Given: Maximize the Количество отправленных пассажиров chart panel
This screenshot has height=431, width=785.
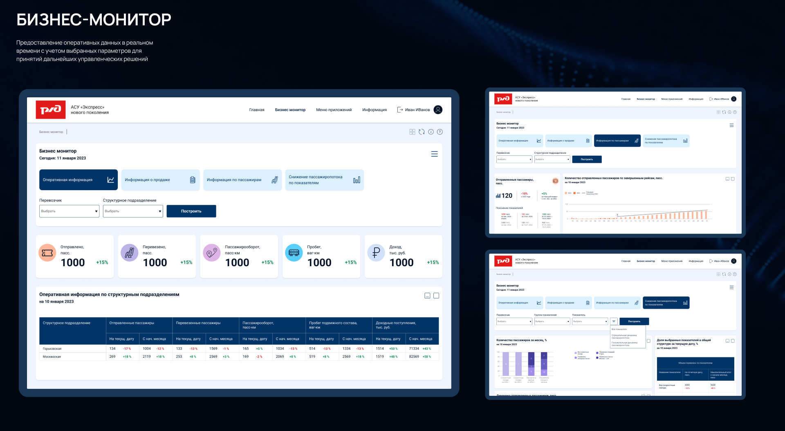Looking at the screenshot, I should 733,179.
